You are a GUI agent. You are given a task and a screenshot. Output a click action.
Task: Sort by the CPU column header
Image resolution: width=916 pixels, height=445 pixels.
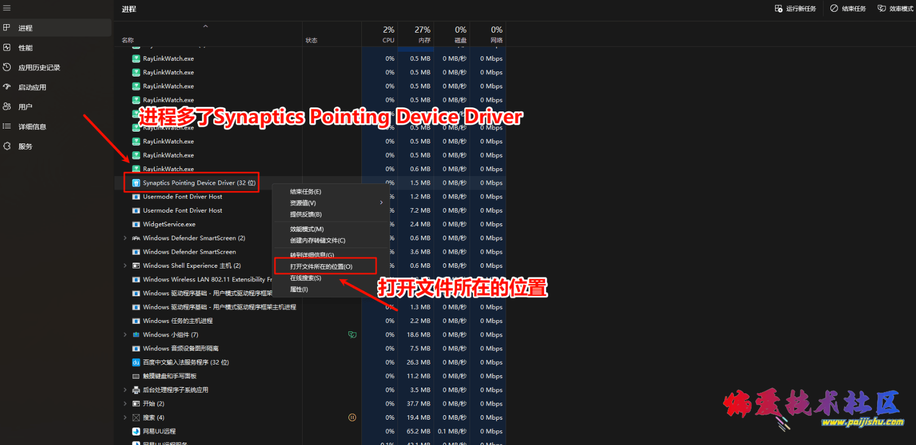click(x=380, y=34)
